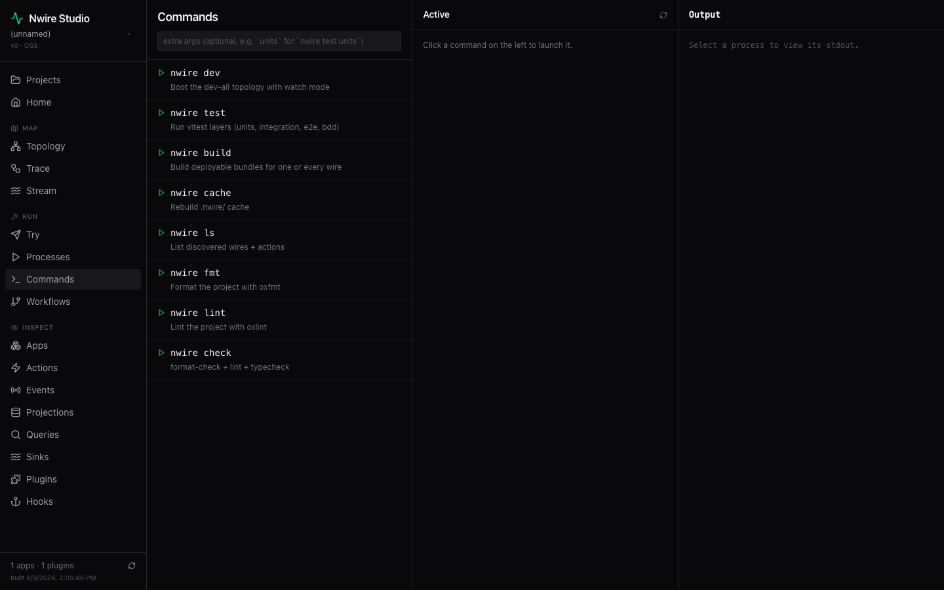Click 'Build deployable bundles for one or every wire'
This screenshot has width=944, height=590.
[x=256, y=167]
